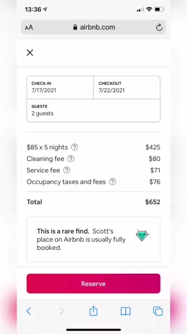Screen dimensions: 187x334
Task: Open Safari share sheet icon
Action: point(93,311)
